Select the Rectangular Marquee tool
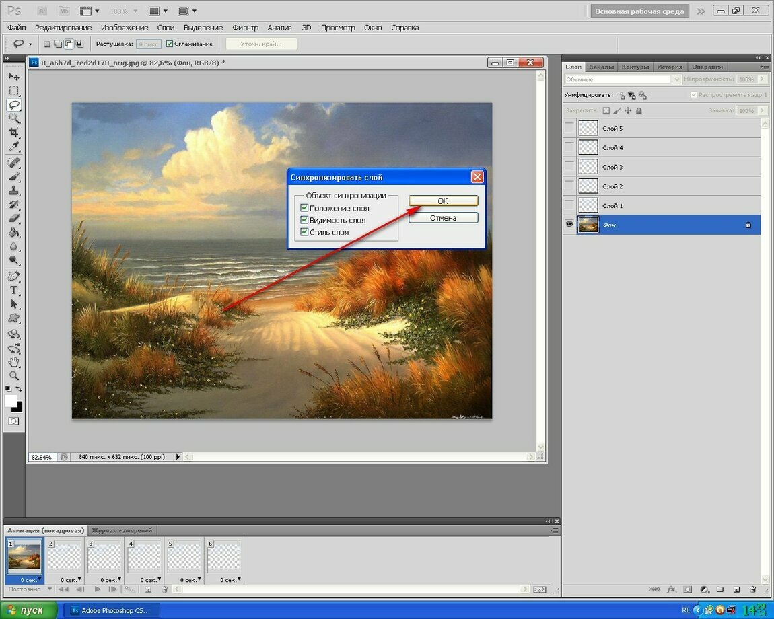This screenshot has height=619, width=774. point(14,91)
